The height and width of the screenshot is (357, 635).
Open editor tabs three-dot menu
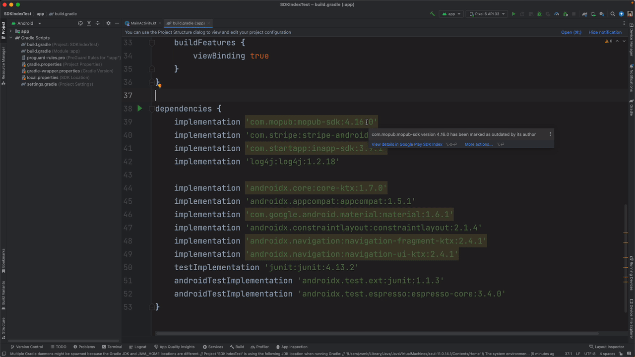point(624,23)
